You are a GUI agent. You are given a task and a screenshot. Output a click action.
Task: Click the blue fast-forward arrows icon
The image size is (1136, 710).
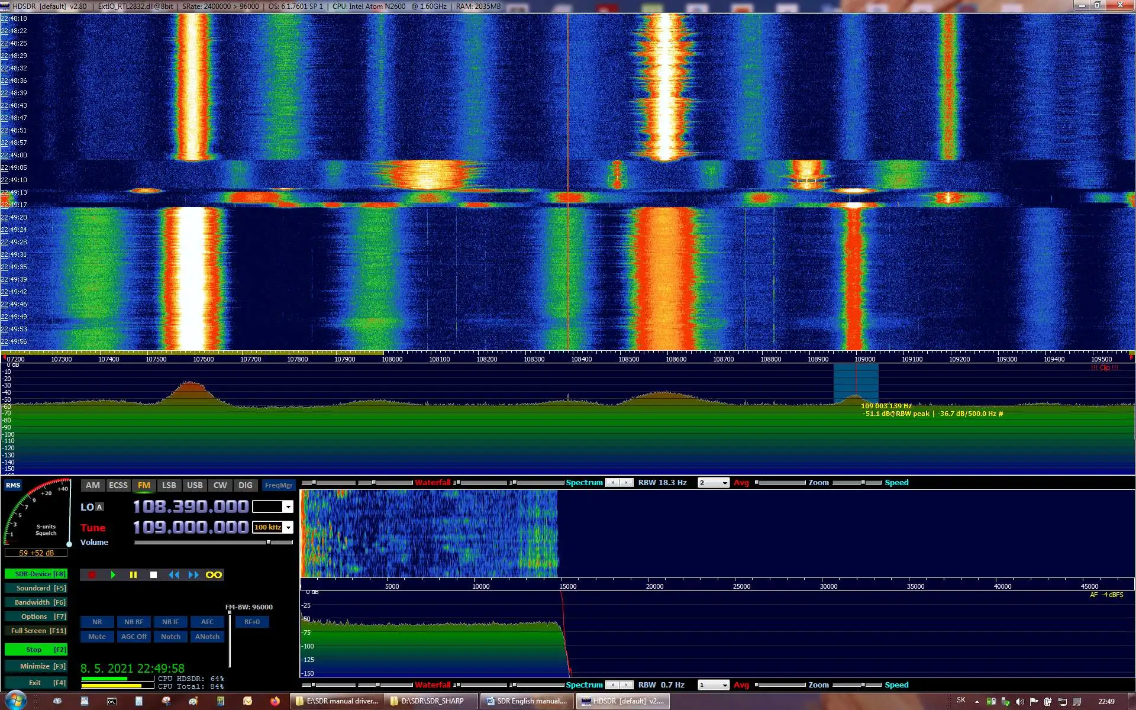point(193,575)
